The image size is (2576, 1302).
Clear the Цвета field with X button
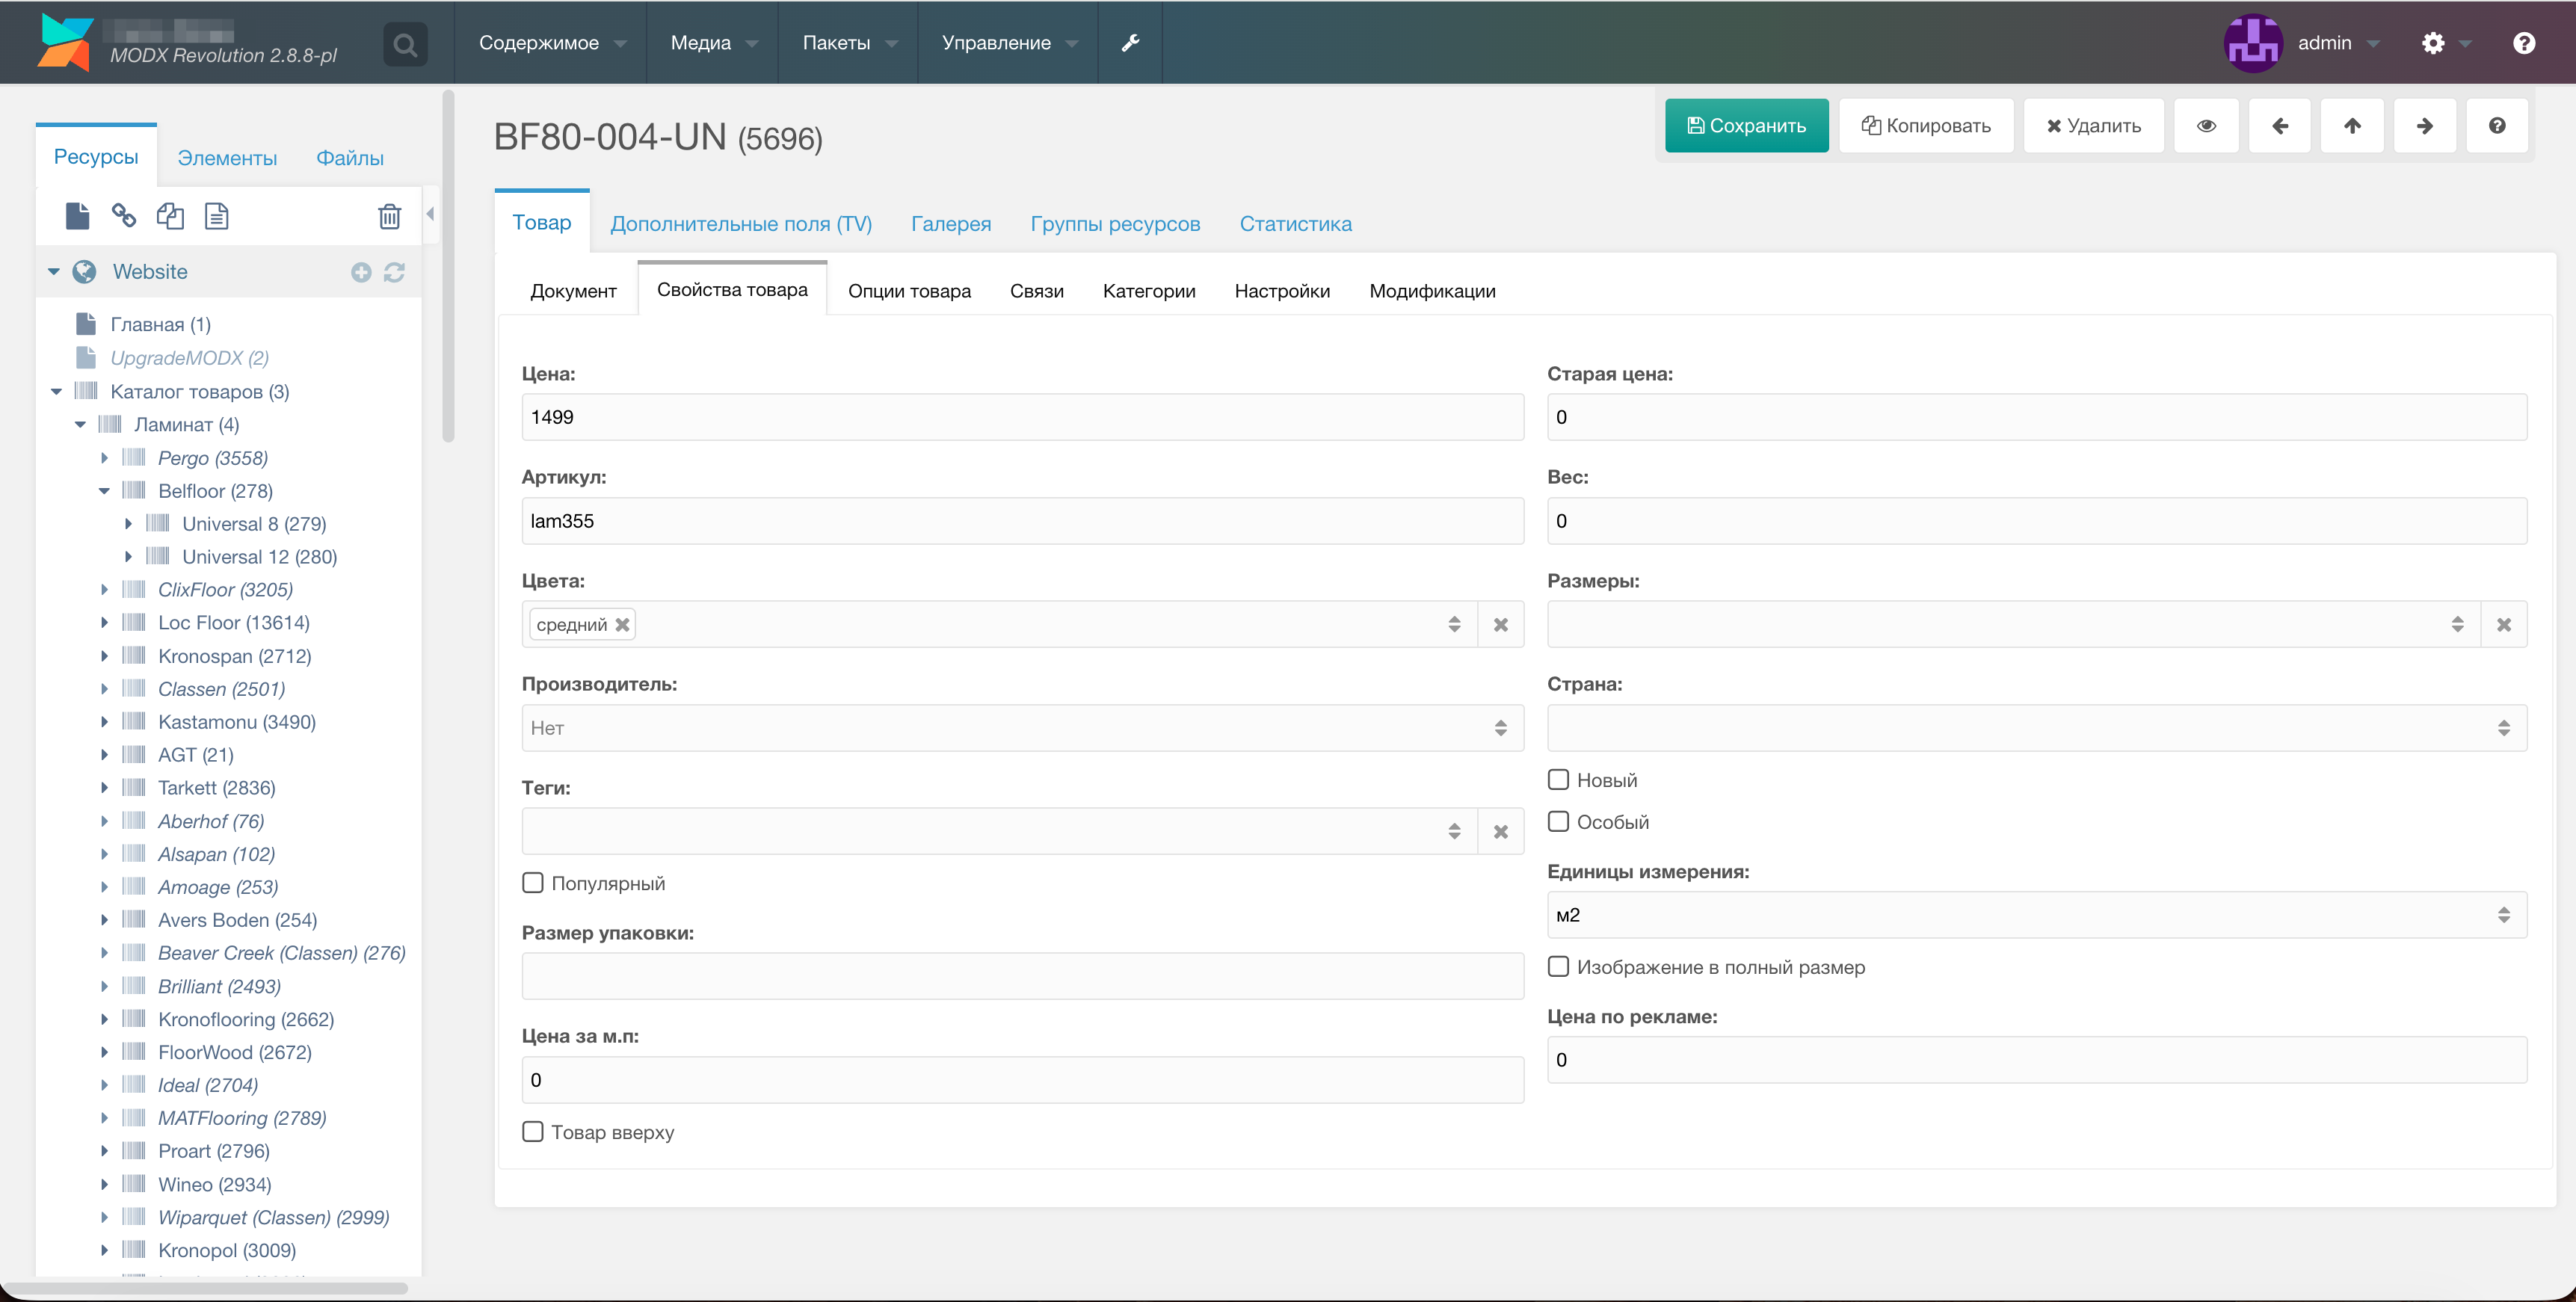click(x=1501, y=625)
